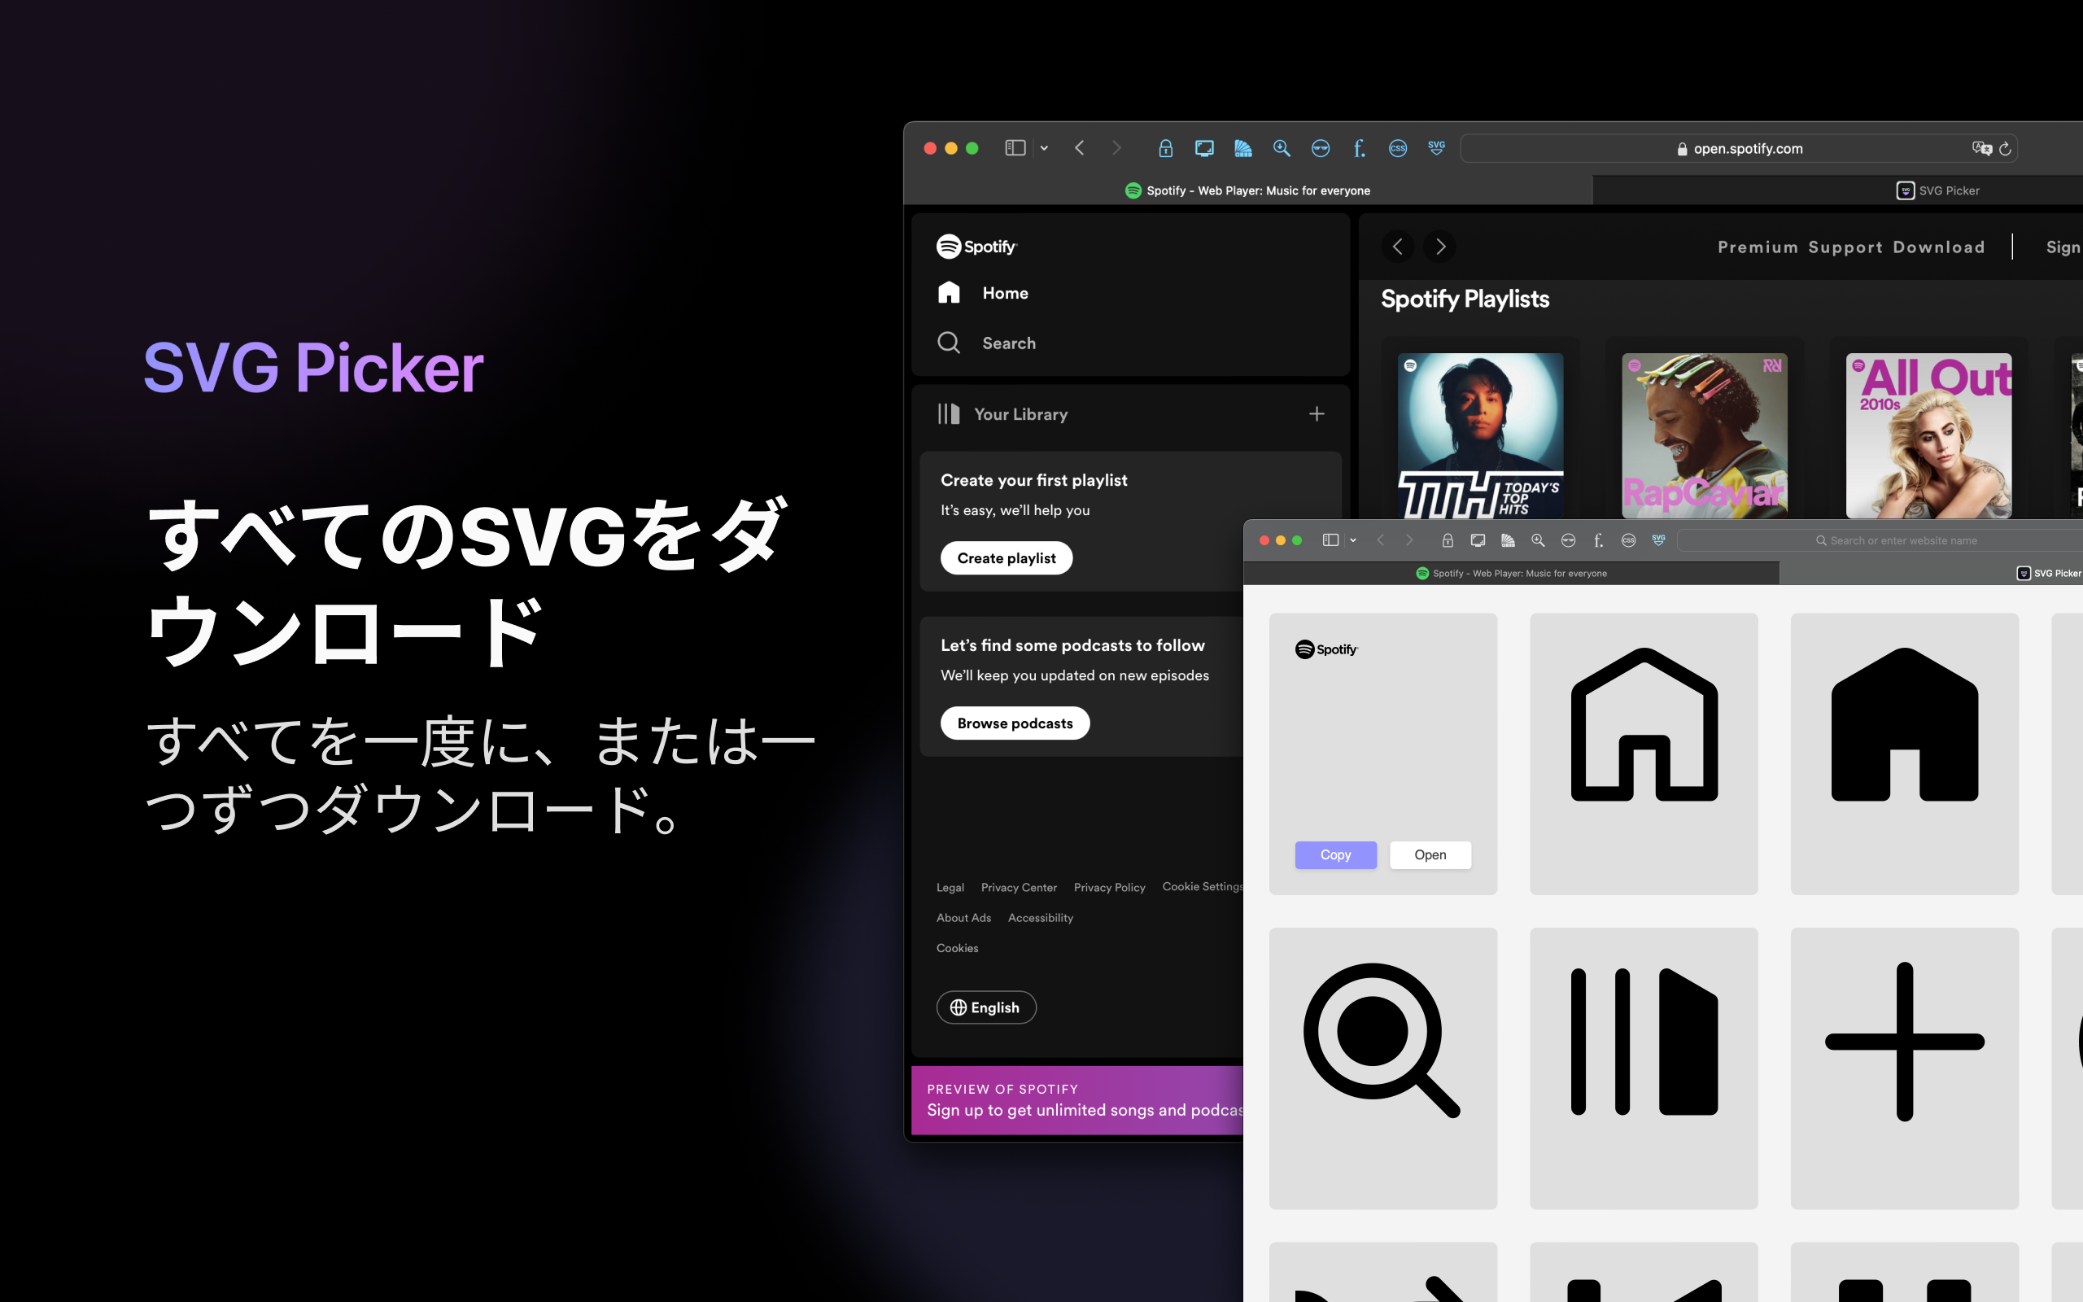Click the font 'f.' extension icon in back Safari toolbar
This screenshot has width=2083, height=1302.
(1359, 148)
